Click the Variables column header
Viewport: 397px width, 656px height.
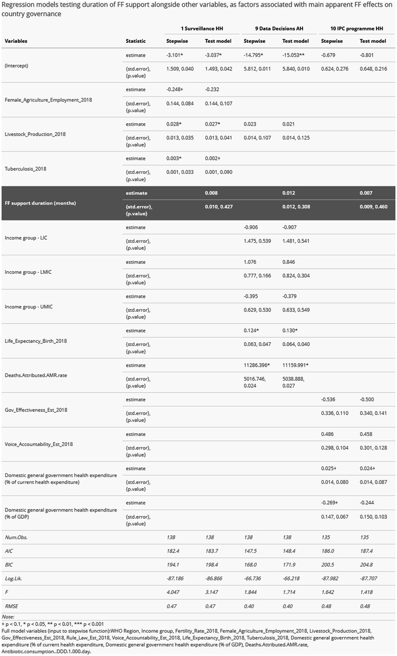[16, 41]
